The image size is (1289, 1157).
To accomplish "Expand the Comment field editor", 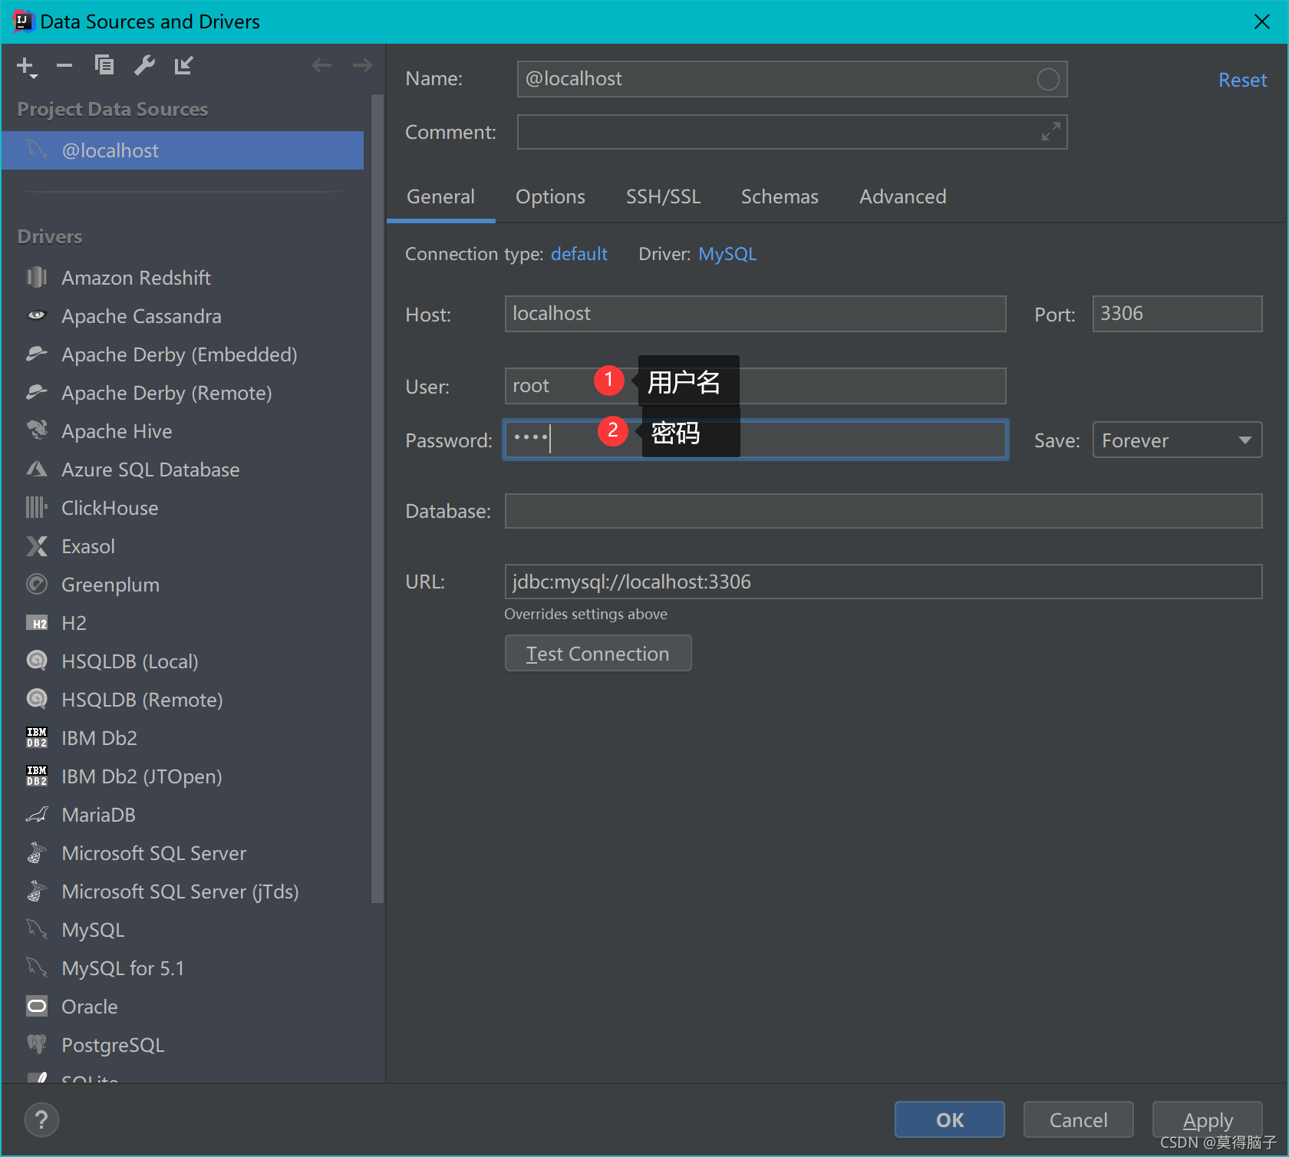I will [1050, 132].
